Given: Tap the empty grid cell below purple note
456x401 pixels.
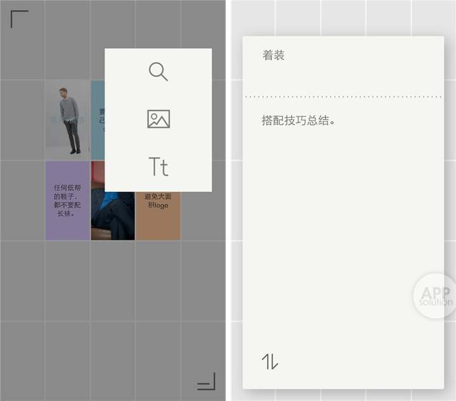Looking at the screenshot, I should (x=68, y=280).
